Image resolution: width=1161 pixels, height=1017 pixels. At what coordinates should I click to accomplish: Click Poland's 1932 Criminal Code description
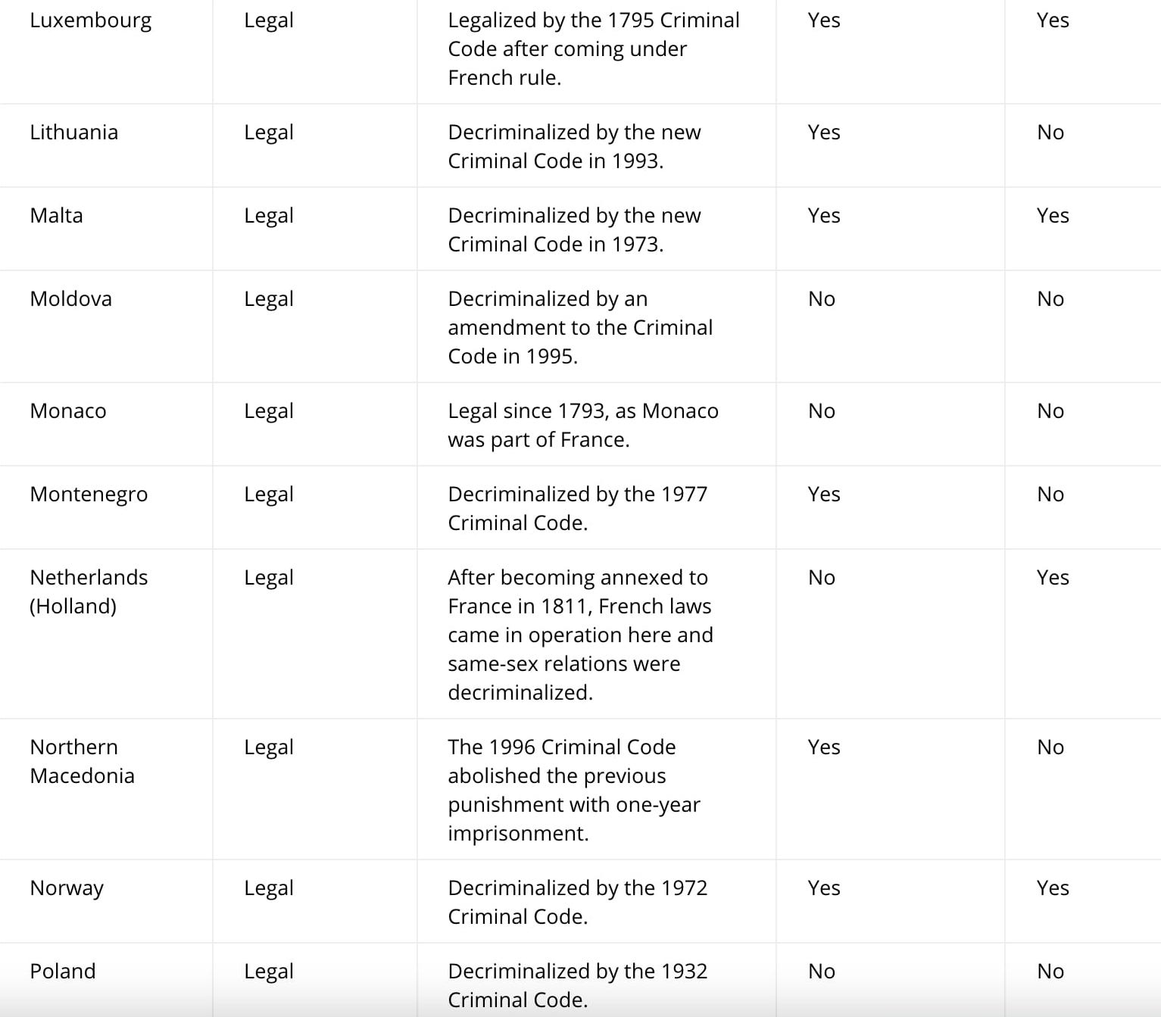[x=577, y=985]
